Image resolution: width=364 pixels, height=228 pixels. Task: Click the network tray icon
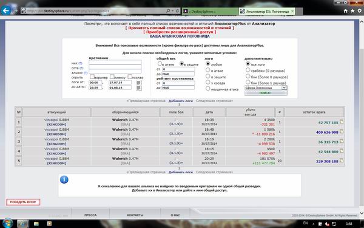point(334,224)
